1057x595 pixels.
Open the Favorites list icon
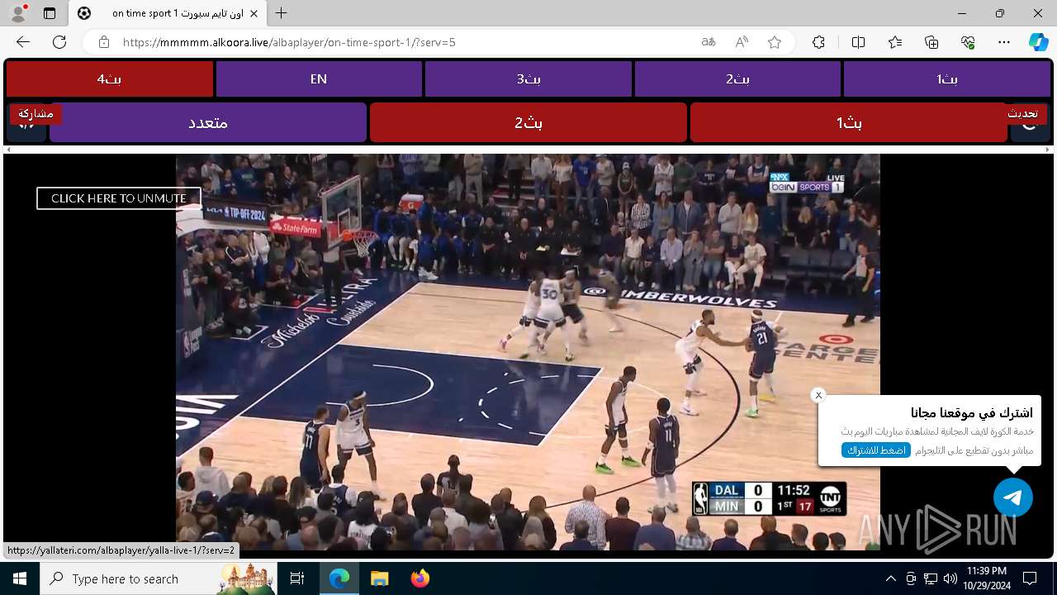[895, 42]
